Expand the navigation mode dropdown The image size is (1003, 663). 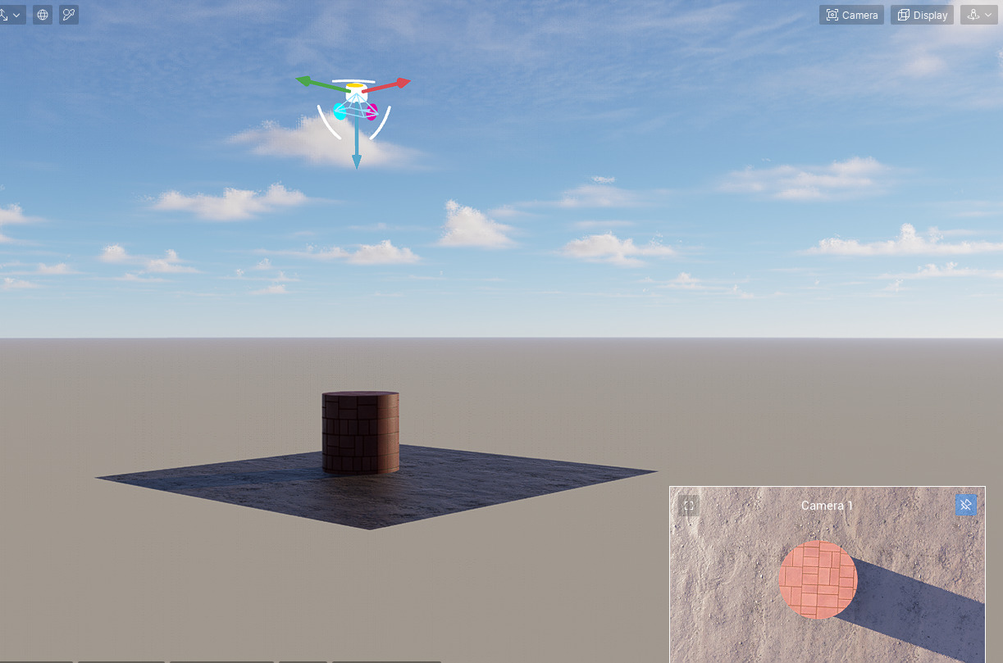978,15
